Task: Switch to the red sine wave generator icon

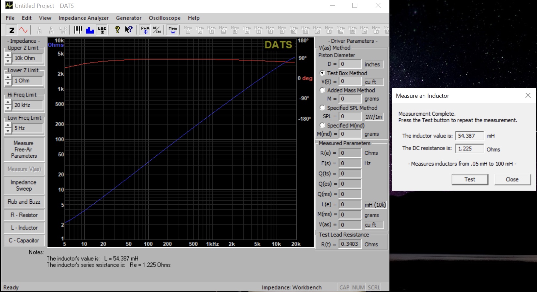Action: coord(24,30)
